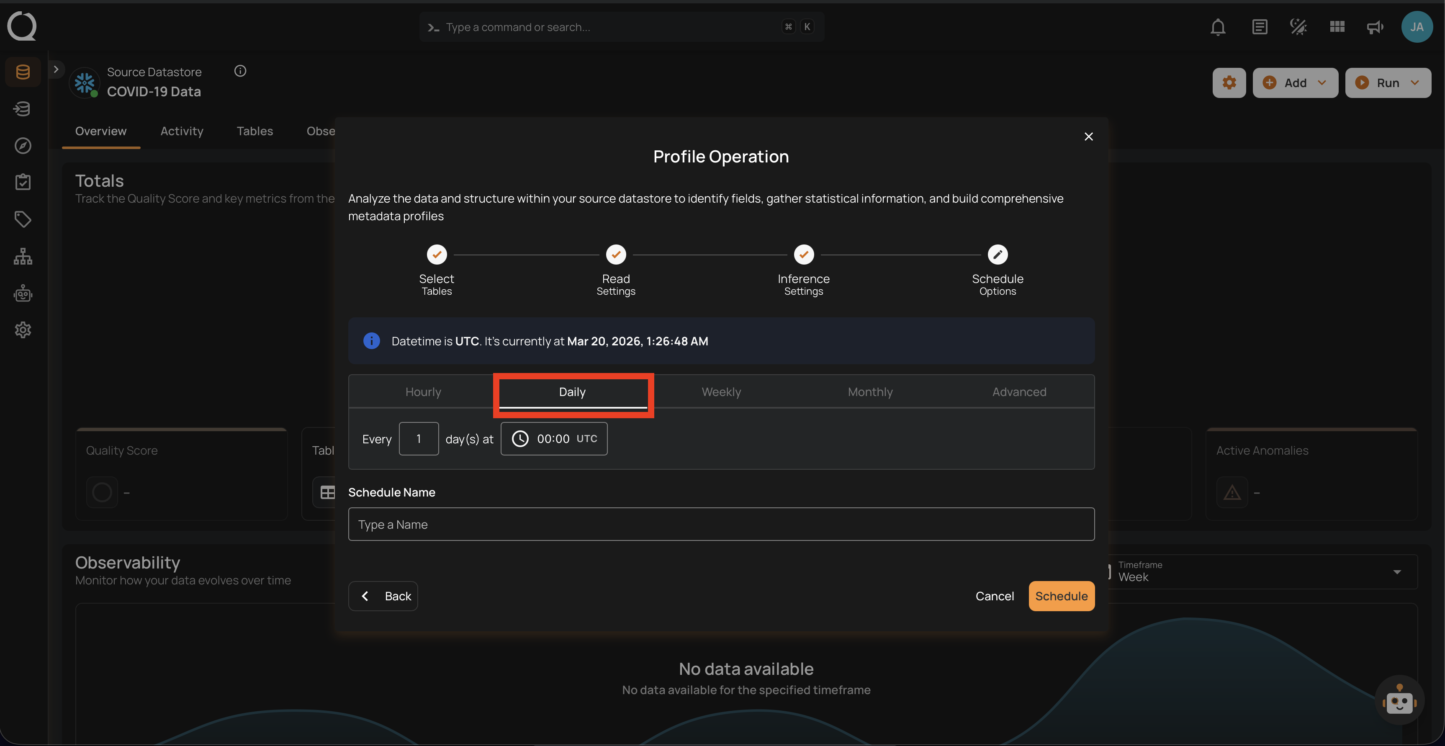Click the orange Schedule button
Image resolution: width=1445 pixels, height=746 pixels.
pyautogui.click(x=1061, y=596)
